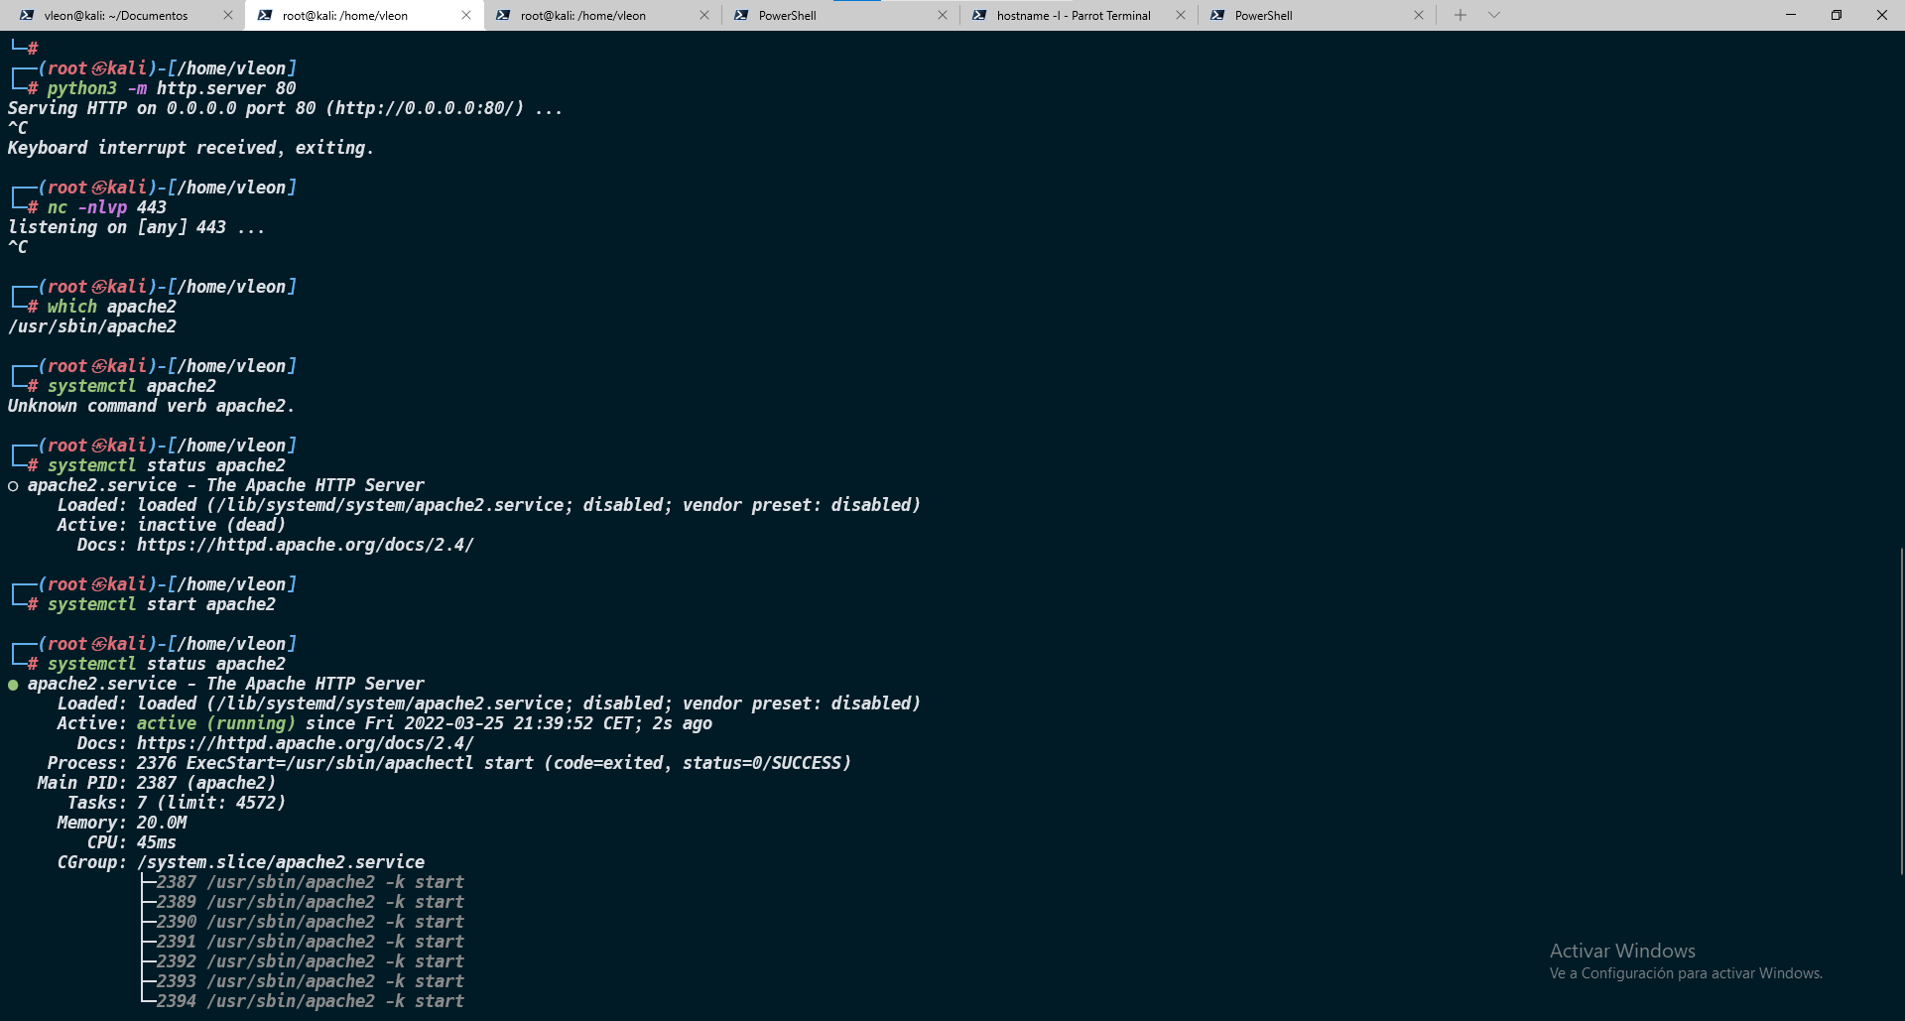Viewport: 1905px width, 1021px height.
Task: Restore down the terminal window
Action: click(1837, 15)
